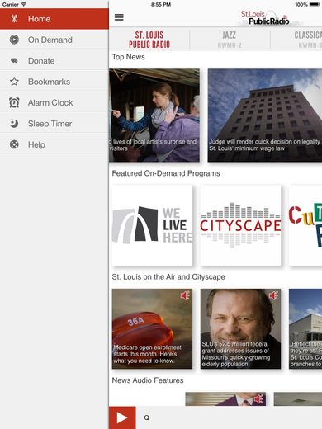Open Alarm Clock menu entry
This screenshot has width=322, height=429.
tap(54, 102)
